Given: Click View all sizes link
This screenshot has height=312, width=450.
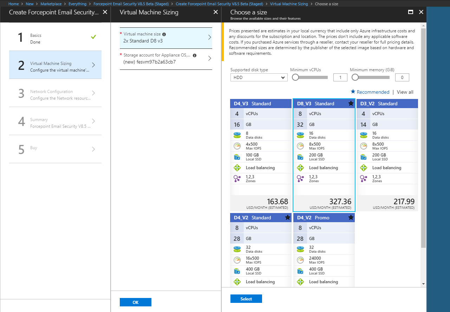Looking at the screenshot, I should (x=405, y=92).
